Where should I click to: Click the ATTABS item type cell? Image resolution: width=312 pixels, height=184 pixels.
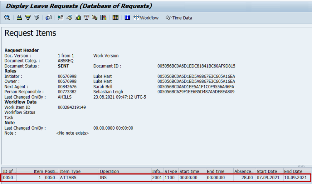point(79,177)
